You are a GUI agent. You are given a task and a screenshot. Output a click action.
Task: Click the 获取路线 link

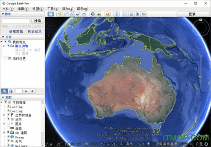[16, 31]
